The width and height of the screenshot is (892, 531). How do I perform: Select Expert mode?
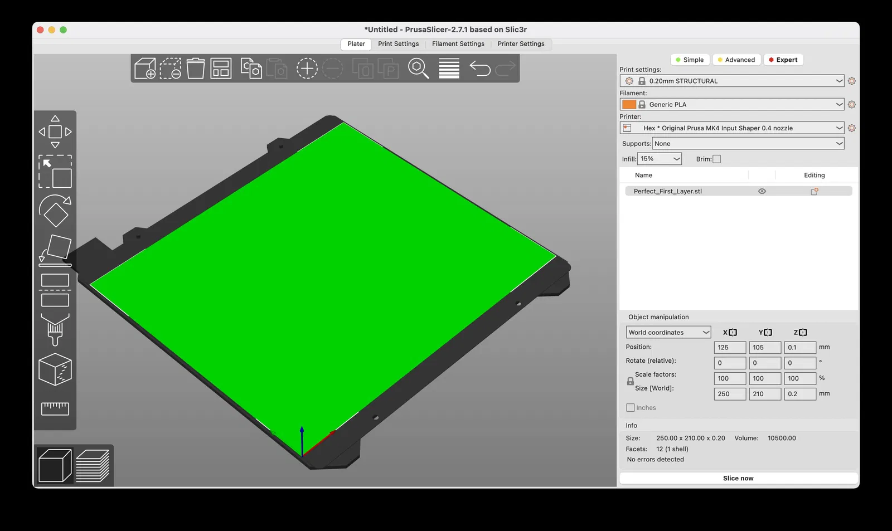pyautogui.click(x=783, y=60)
